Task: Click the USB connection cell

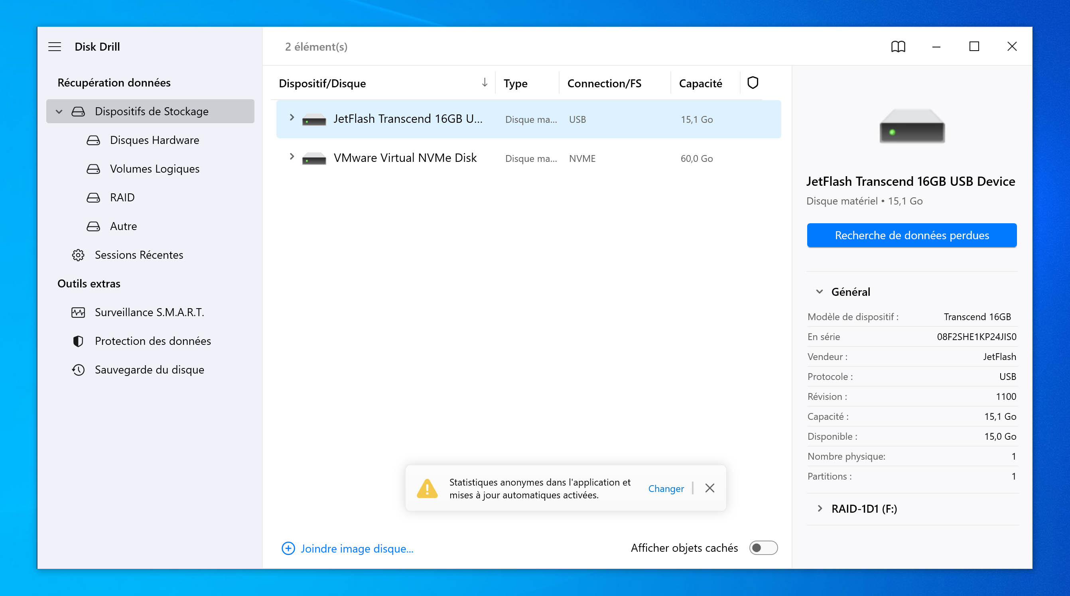Action: coord(577,119)
